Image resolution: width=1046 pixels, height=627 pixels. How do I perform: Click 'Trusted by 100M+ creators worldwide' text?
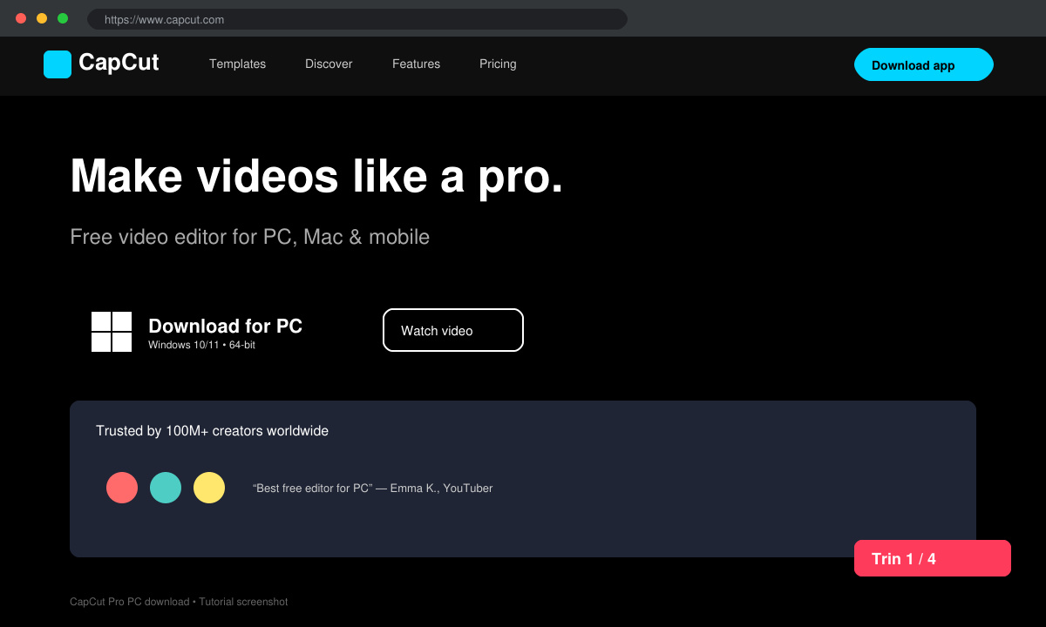212,431
